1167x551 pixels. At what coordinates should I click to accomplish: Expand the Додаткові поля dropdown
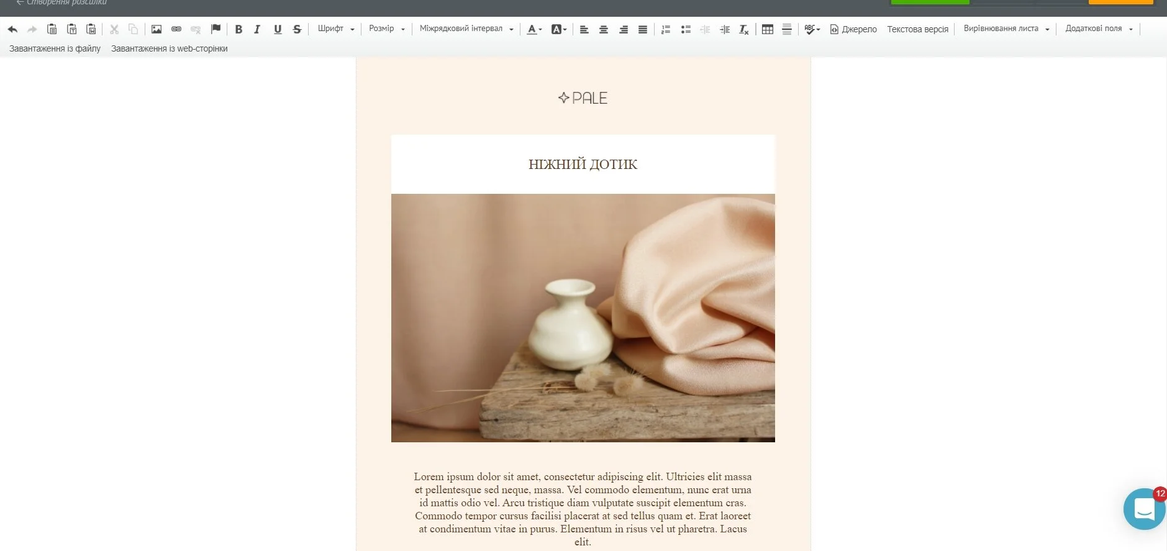tap(1099, 29)
